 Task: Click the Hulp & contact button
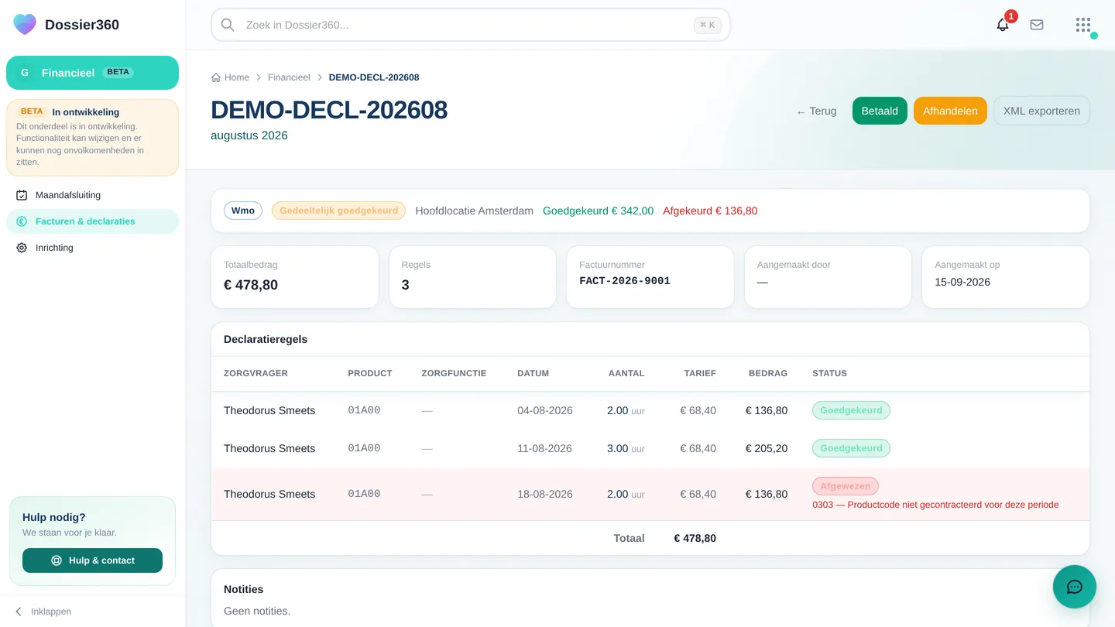click(x=92, y=560)
